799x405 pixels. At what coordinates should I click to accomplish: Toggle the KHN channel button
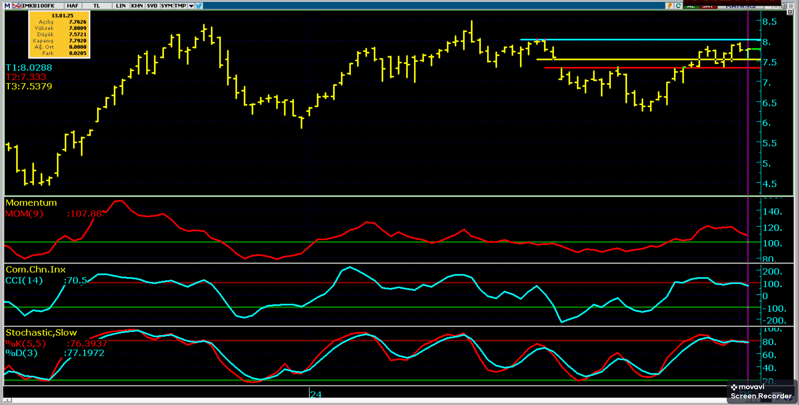pyautogui.click(x=137, y=6)
